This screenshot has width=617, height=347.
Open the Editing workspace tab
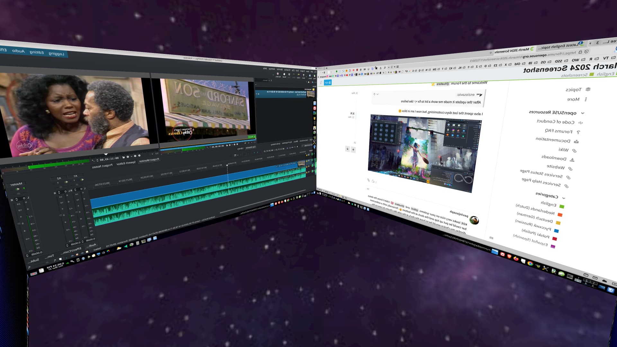(x=37, y=52)
